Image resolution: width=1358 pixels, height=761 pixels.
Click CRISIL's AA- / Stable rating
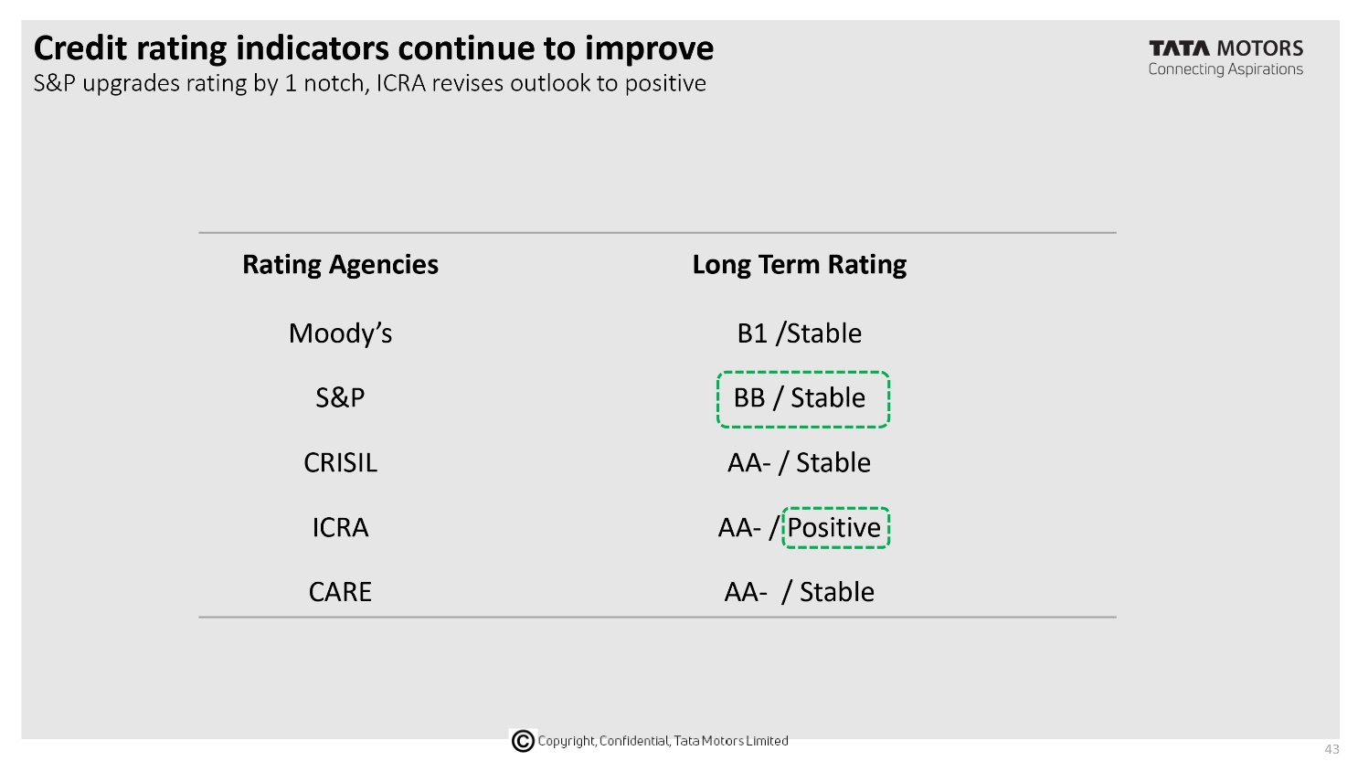800,462
